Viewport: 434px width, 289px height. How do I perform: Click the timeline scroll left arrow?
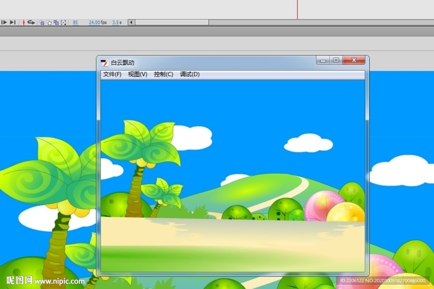[131, 22]
